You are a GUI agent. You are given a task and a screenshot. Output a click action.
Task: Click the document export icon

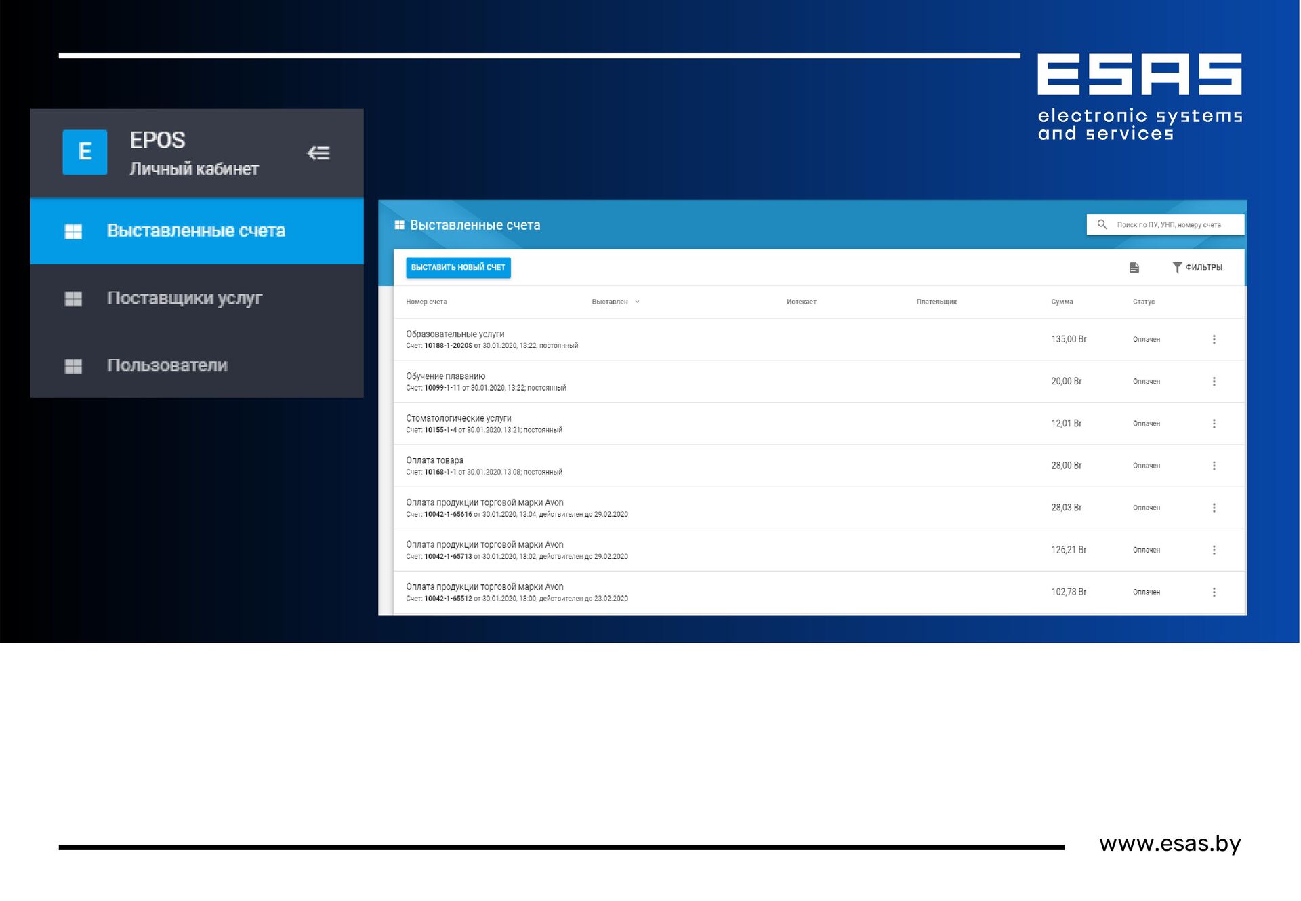pos(1134,268)
